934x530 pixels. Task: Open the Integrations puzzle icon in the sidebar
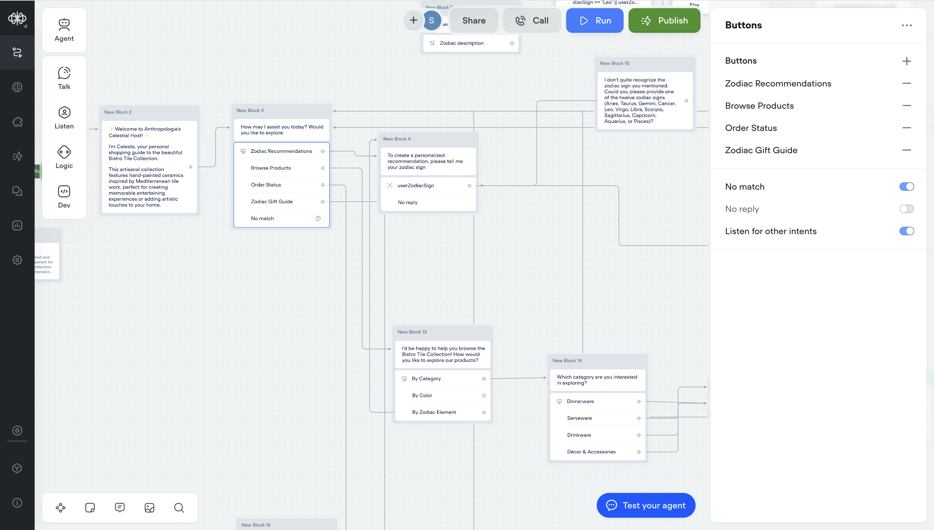point(17,122)
